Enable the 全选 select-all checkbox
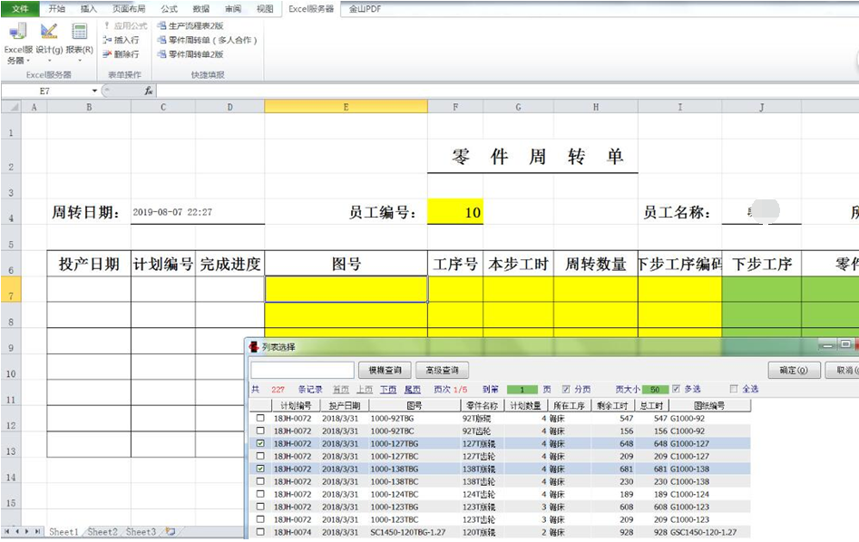 (734, 389)
